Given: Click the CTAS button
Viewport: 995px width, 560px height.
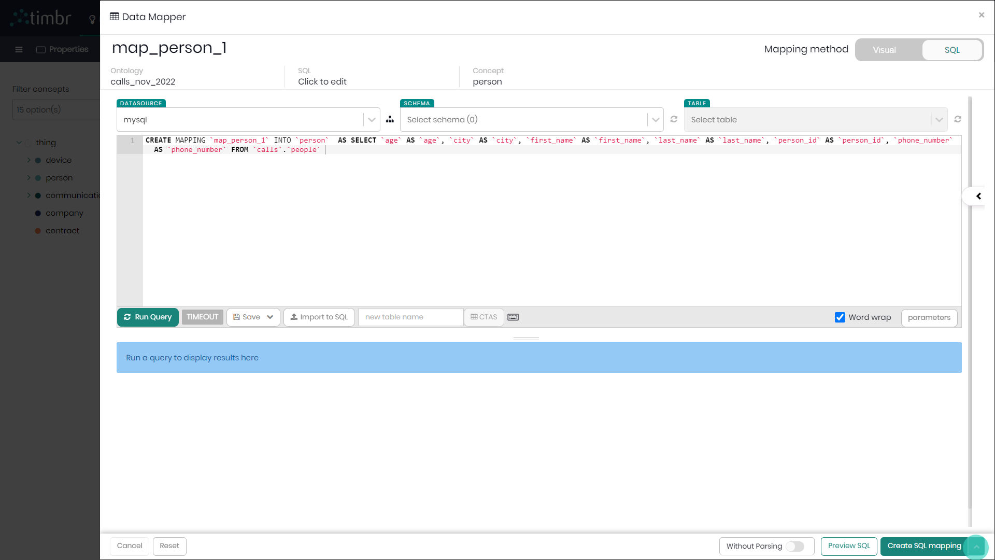Looking at the screenshot, I should (x=484, y=317).
